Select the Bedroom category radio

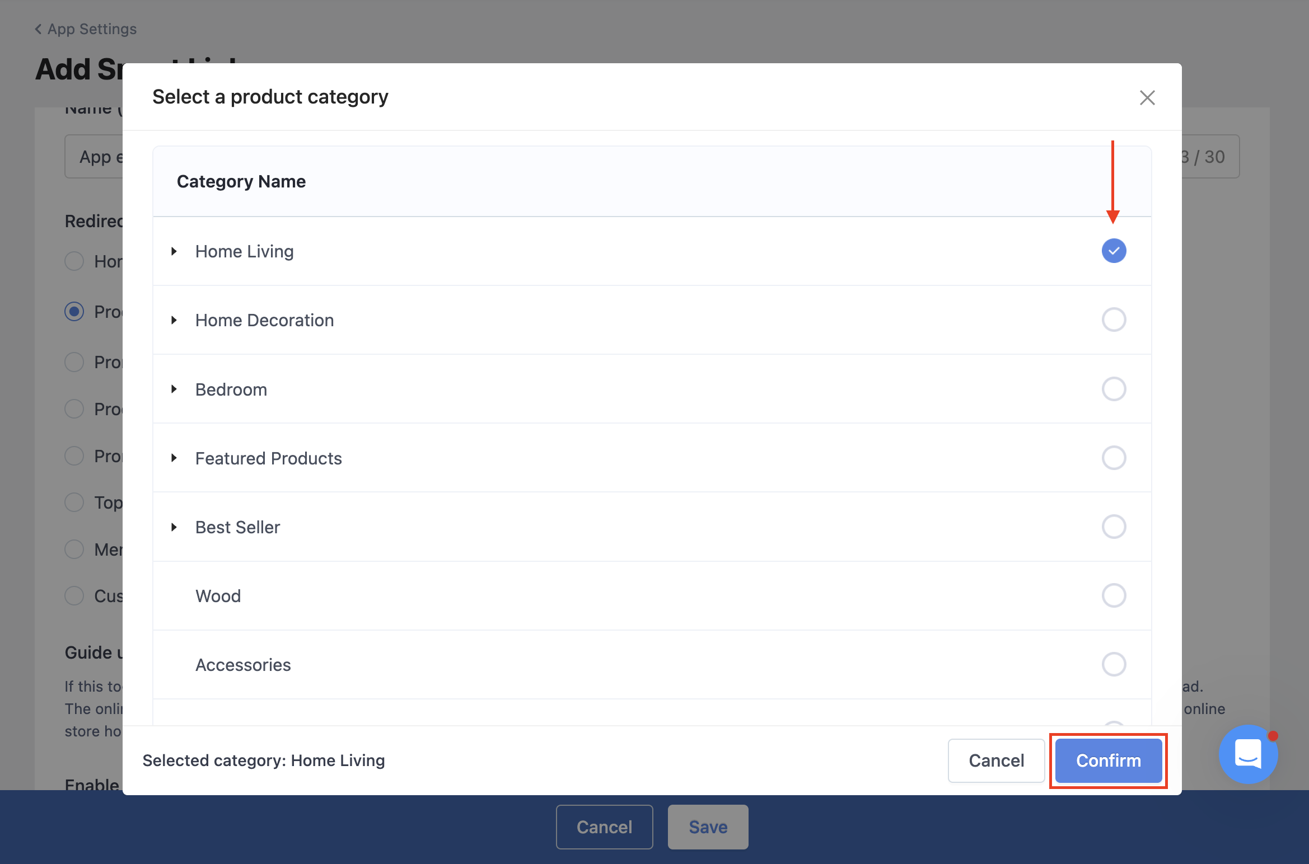(x=1114, y=389)
